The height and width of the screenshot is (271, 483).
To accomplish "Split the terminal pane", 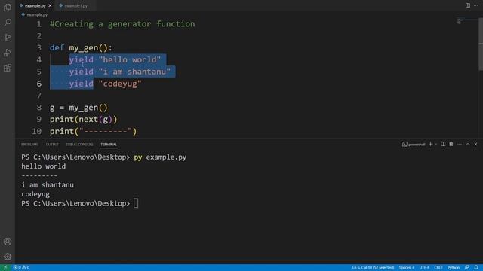I will (443, 144).
